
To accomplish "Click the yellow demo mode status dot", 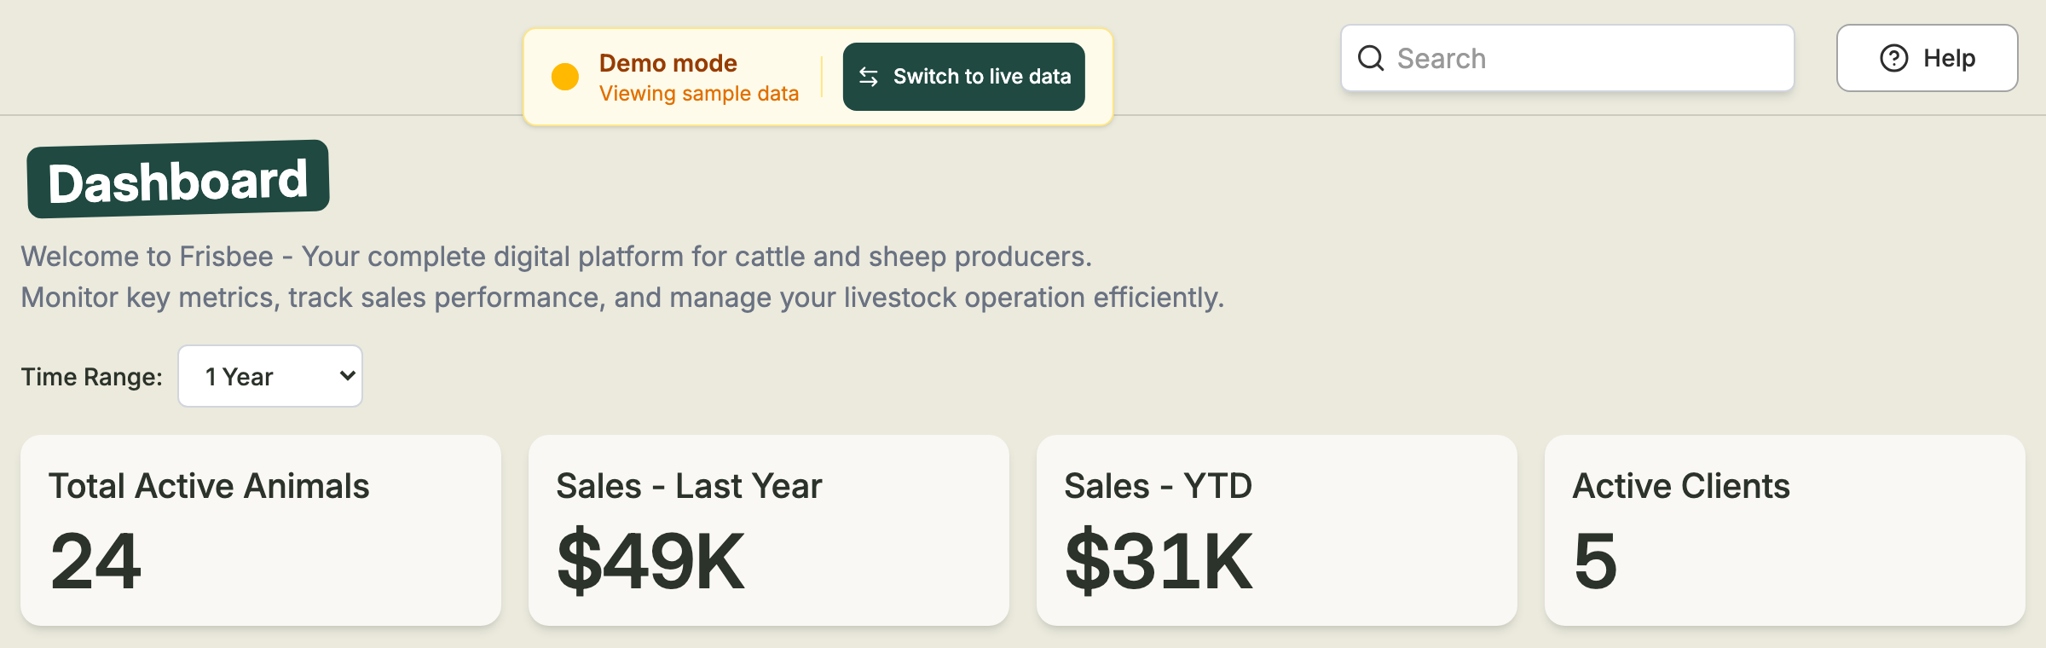I will tap(564, 77).
